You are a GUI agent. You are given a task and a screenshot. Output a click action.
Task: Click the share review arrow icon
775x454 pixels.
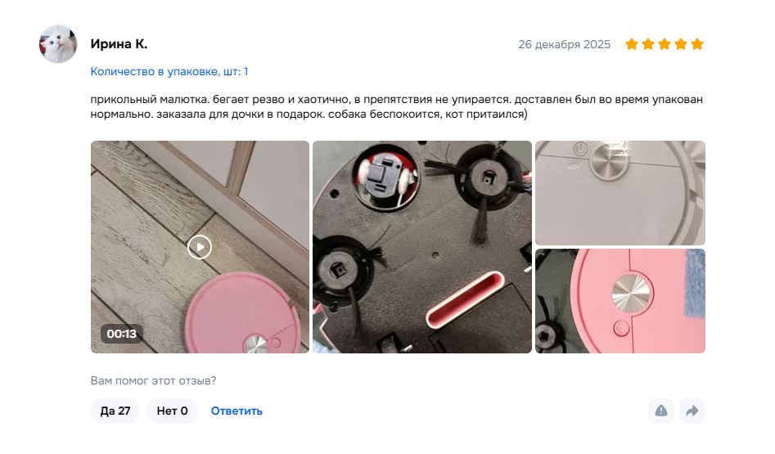coord(692,411)
